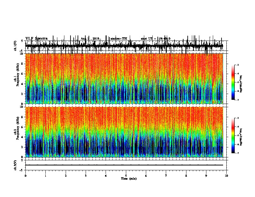Click the "8" kHz tick of ch.2 spectrogram
This screenshot has width=255, height=197.
pos(22,117)
